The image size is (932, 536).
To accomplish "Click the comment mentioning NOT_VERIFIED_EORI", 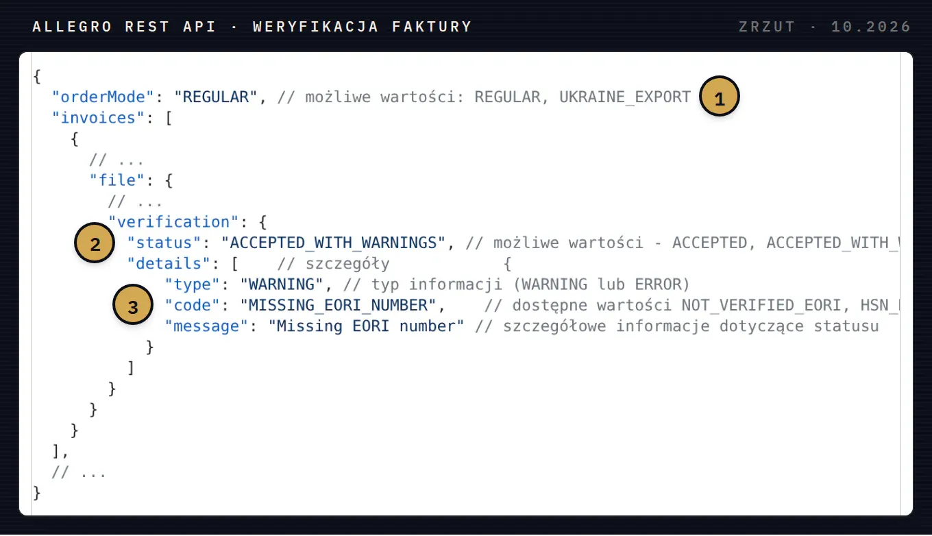I will point(691,306).
